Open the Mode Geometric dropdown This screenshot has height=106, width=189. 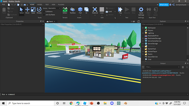pos(54,8)
